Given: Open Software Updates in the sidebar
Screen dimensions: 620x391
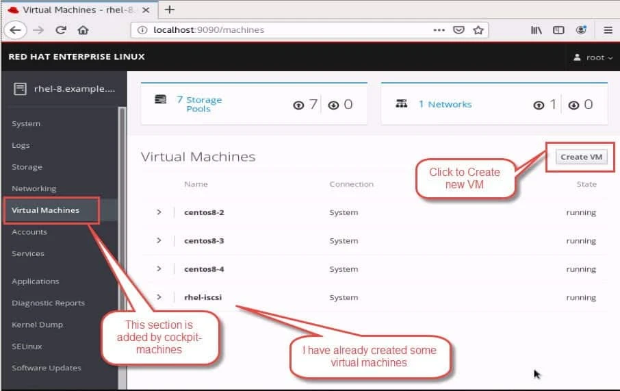Looking at the screenshot, I should pyautogui.click(x=47, y=368).
